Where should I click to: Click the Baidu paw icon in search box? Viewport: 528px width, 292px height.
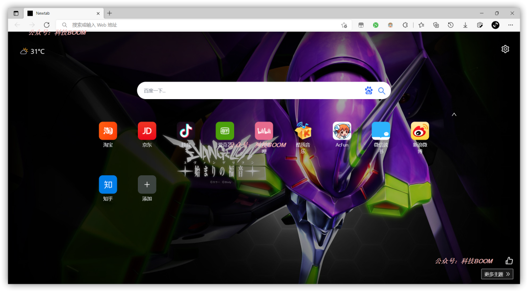(x=369, y=90)
